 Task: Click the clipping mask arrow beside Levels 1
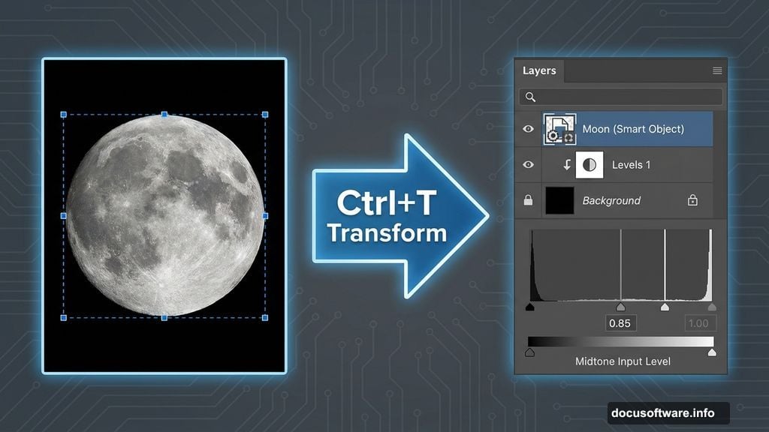(x=567, y=164)
